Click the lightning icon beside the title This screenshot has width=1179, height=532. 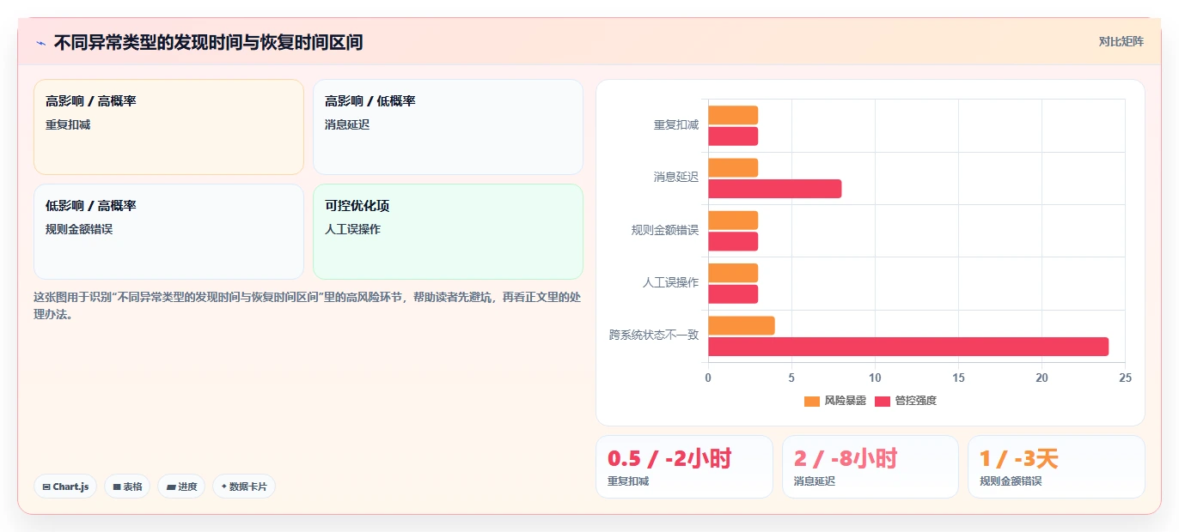tap(40, 42)
